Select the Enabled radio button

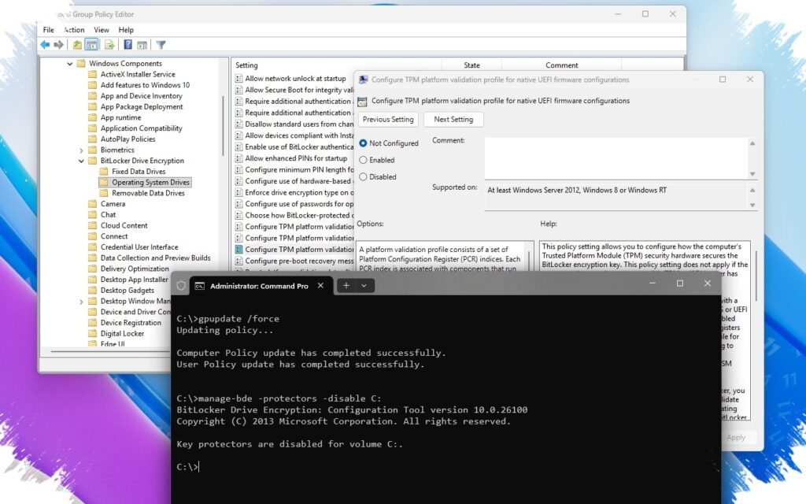364,160
